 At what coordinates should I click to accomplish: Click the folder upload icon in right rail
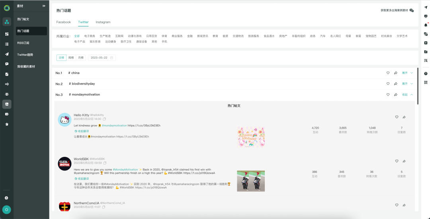tap(426, 51)
